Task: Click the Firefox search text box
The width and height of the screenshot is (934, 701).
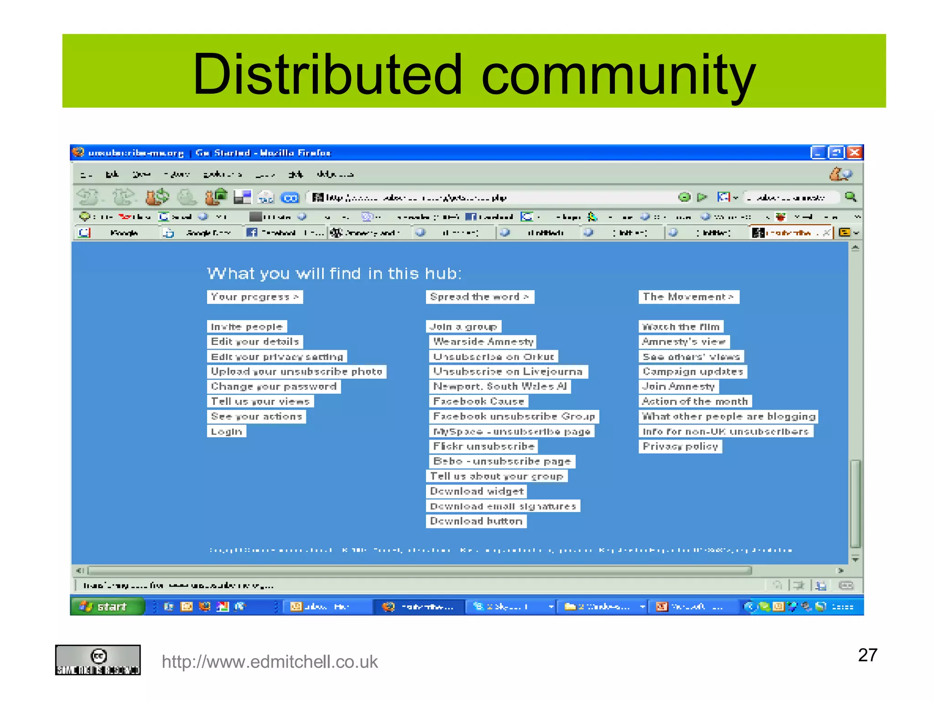Action: coord(792,197)
